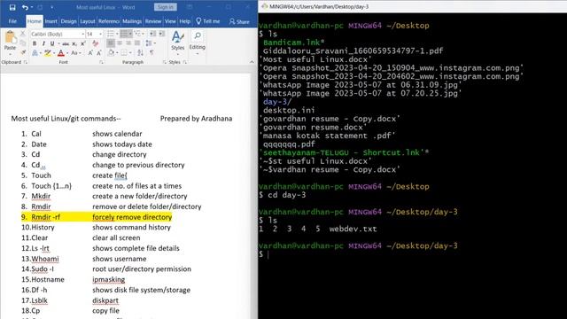Decrease paragraph indent

[153, 34]
